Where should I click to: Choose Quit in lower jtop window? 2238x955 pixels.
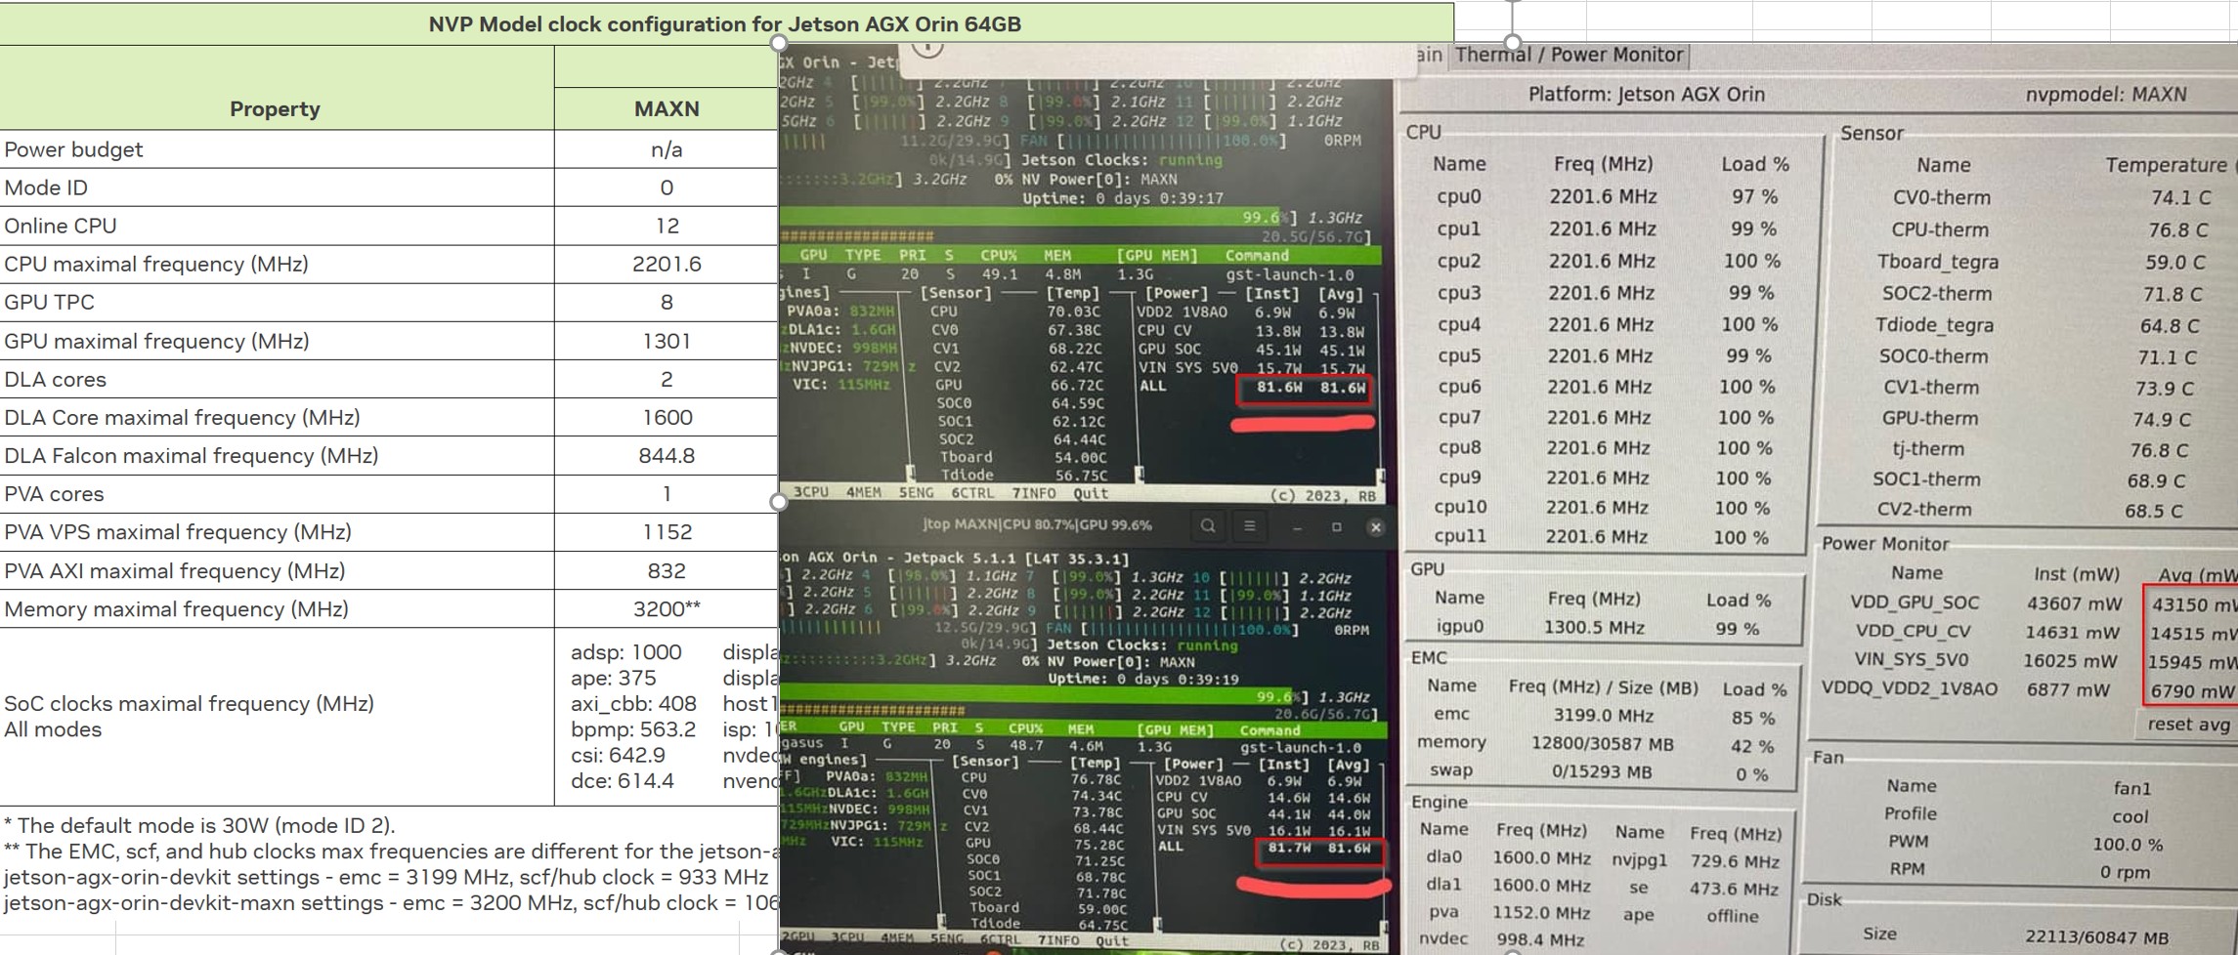click(1112, 941)
